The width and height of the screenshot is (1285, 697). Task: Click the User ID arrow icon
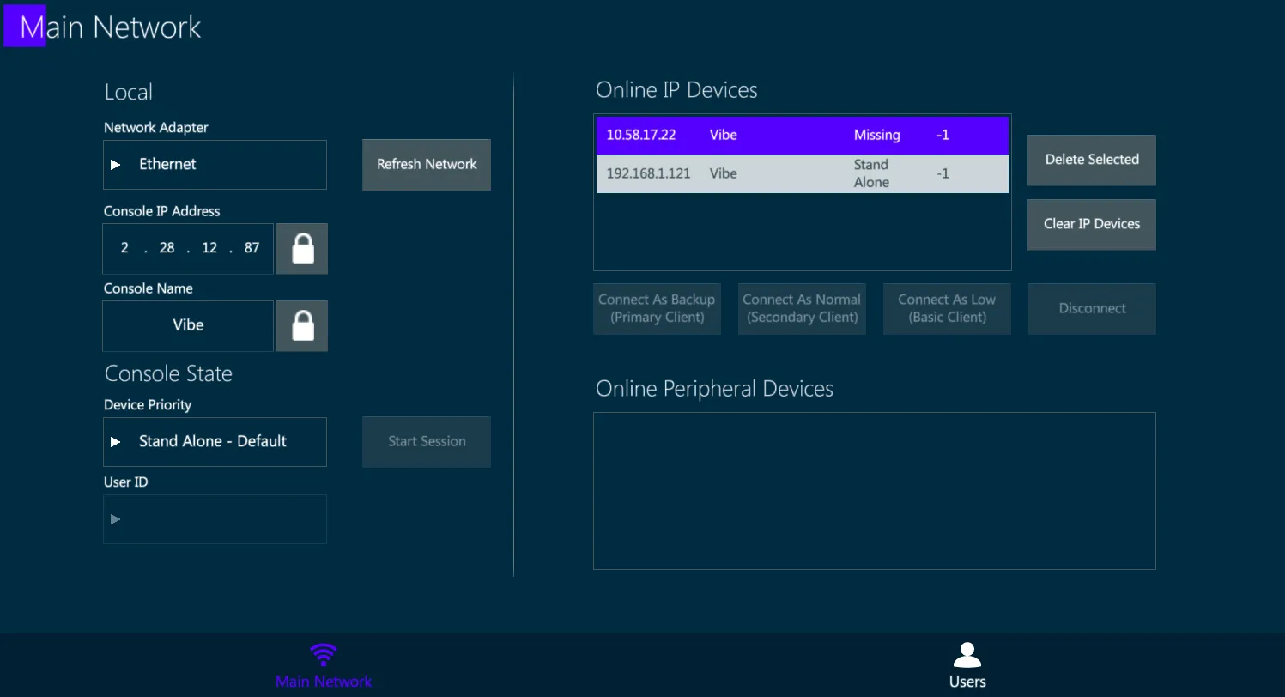(x=116, y=518)
